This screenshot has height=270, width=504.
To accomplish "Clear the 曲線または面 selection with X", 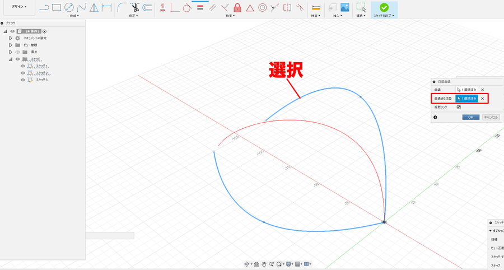I will click(x=483, y=99).
